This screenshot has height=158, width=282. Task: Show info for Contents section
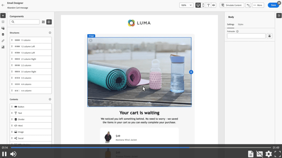[x=50, y=99]
